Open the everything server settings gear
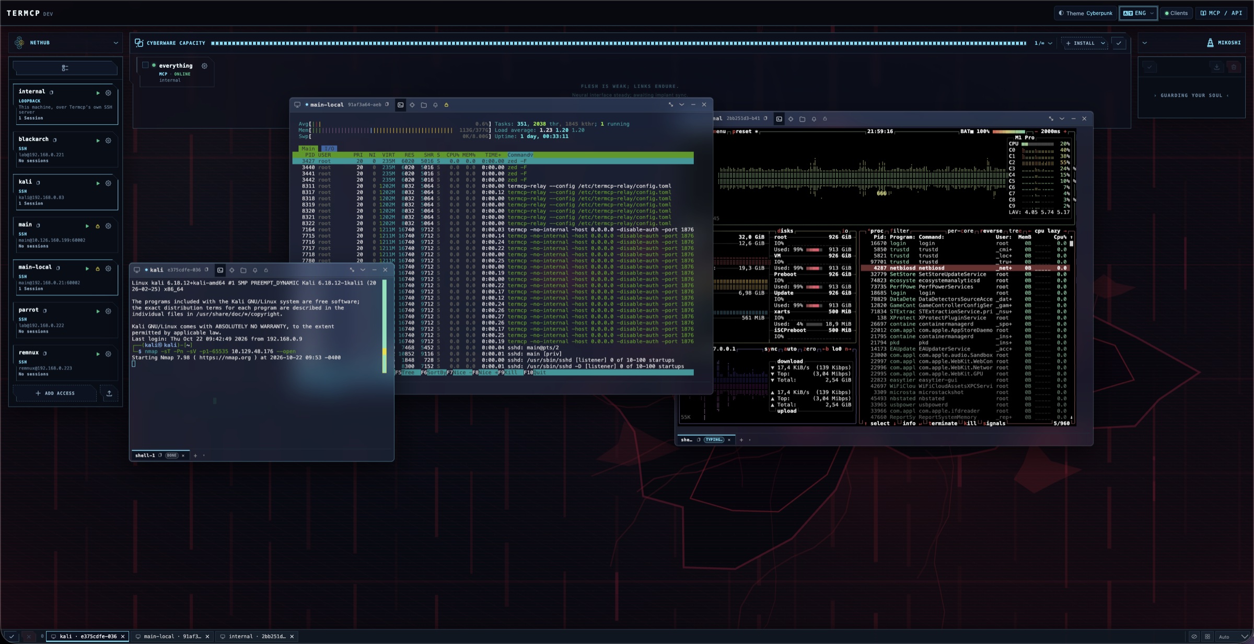The width and height of the screenshot is (1254, 644). click(x=204, y=66)
